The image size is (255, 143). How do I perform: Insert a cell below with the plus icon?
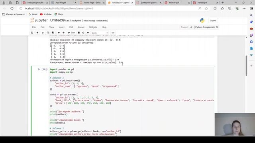(37, 33)
